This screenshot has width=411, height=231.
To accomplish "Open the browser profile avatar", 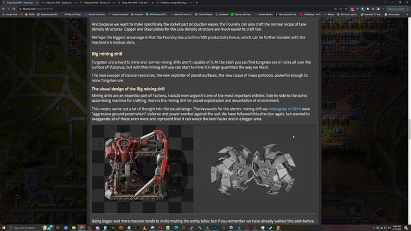I will pos(383,8).
